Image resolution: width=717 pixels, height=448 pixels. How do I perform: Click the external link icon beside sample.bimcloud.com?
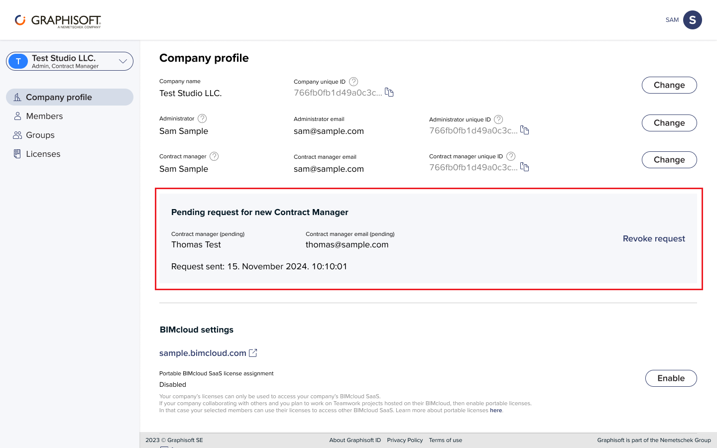(x=253, y=353)
